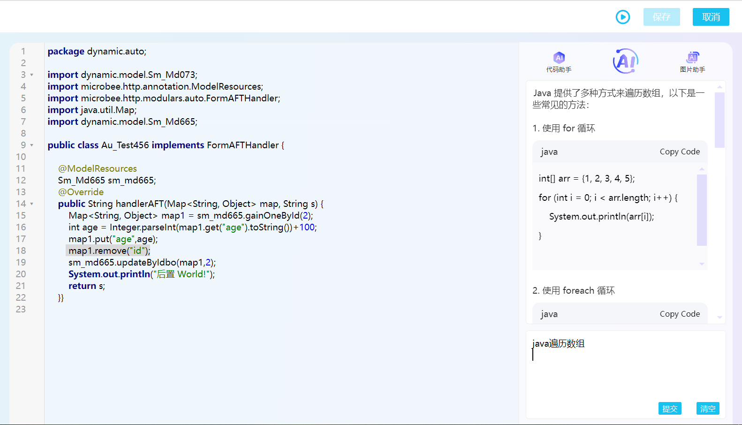The image size is (742, 425).
Task: Click the run play icon
Action: click(x=622, y=17)
